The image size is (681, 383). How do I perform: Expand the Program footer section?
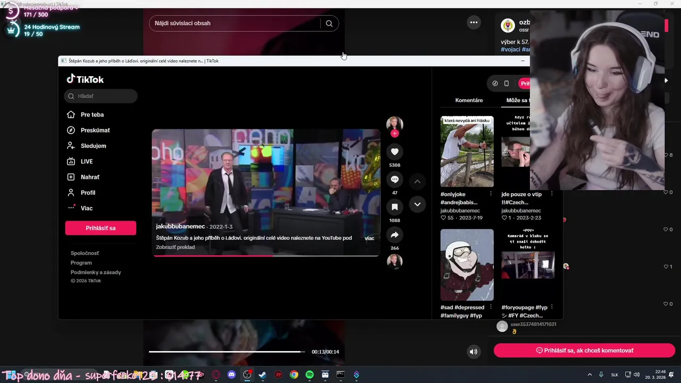click(x=81, y=263)
